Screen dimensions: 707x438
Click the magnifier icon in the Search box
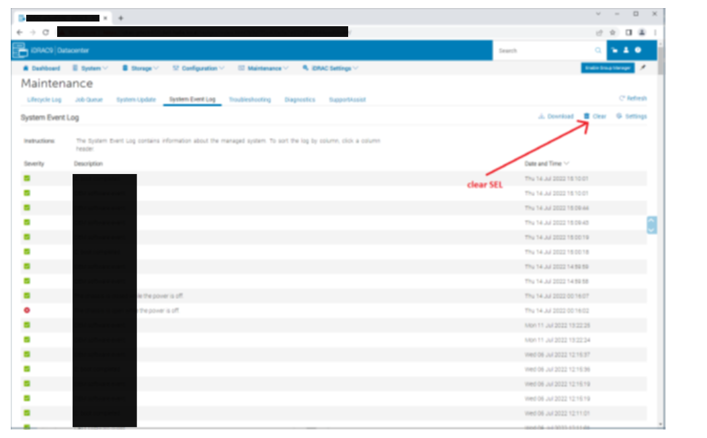pos(598,50)
